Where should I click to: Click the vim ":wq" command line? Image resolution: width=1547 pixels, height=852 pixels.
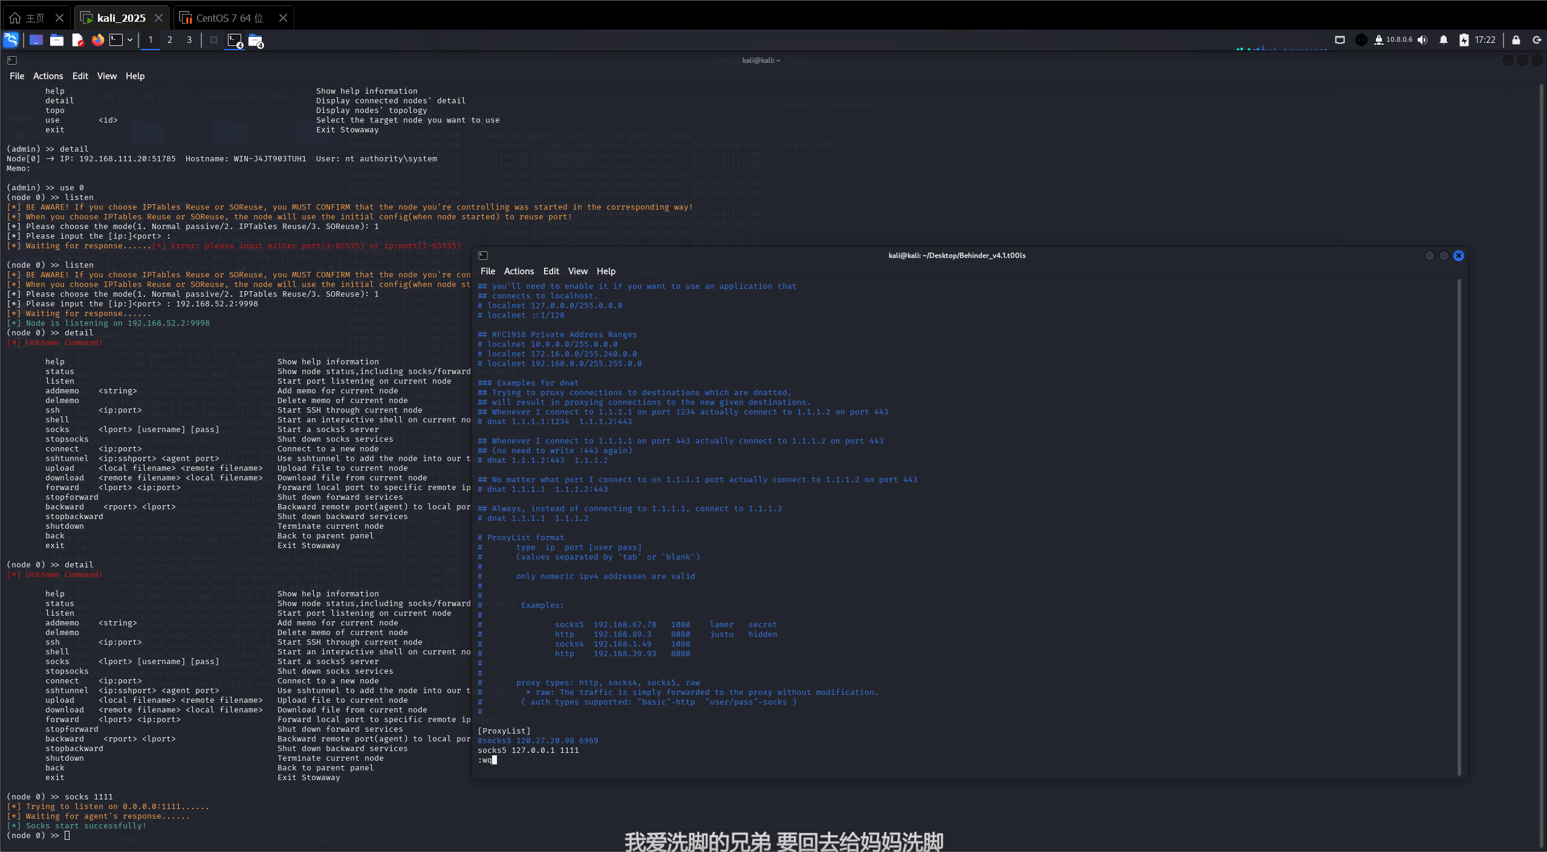point(487,760)
